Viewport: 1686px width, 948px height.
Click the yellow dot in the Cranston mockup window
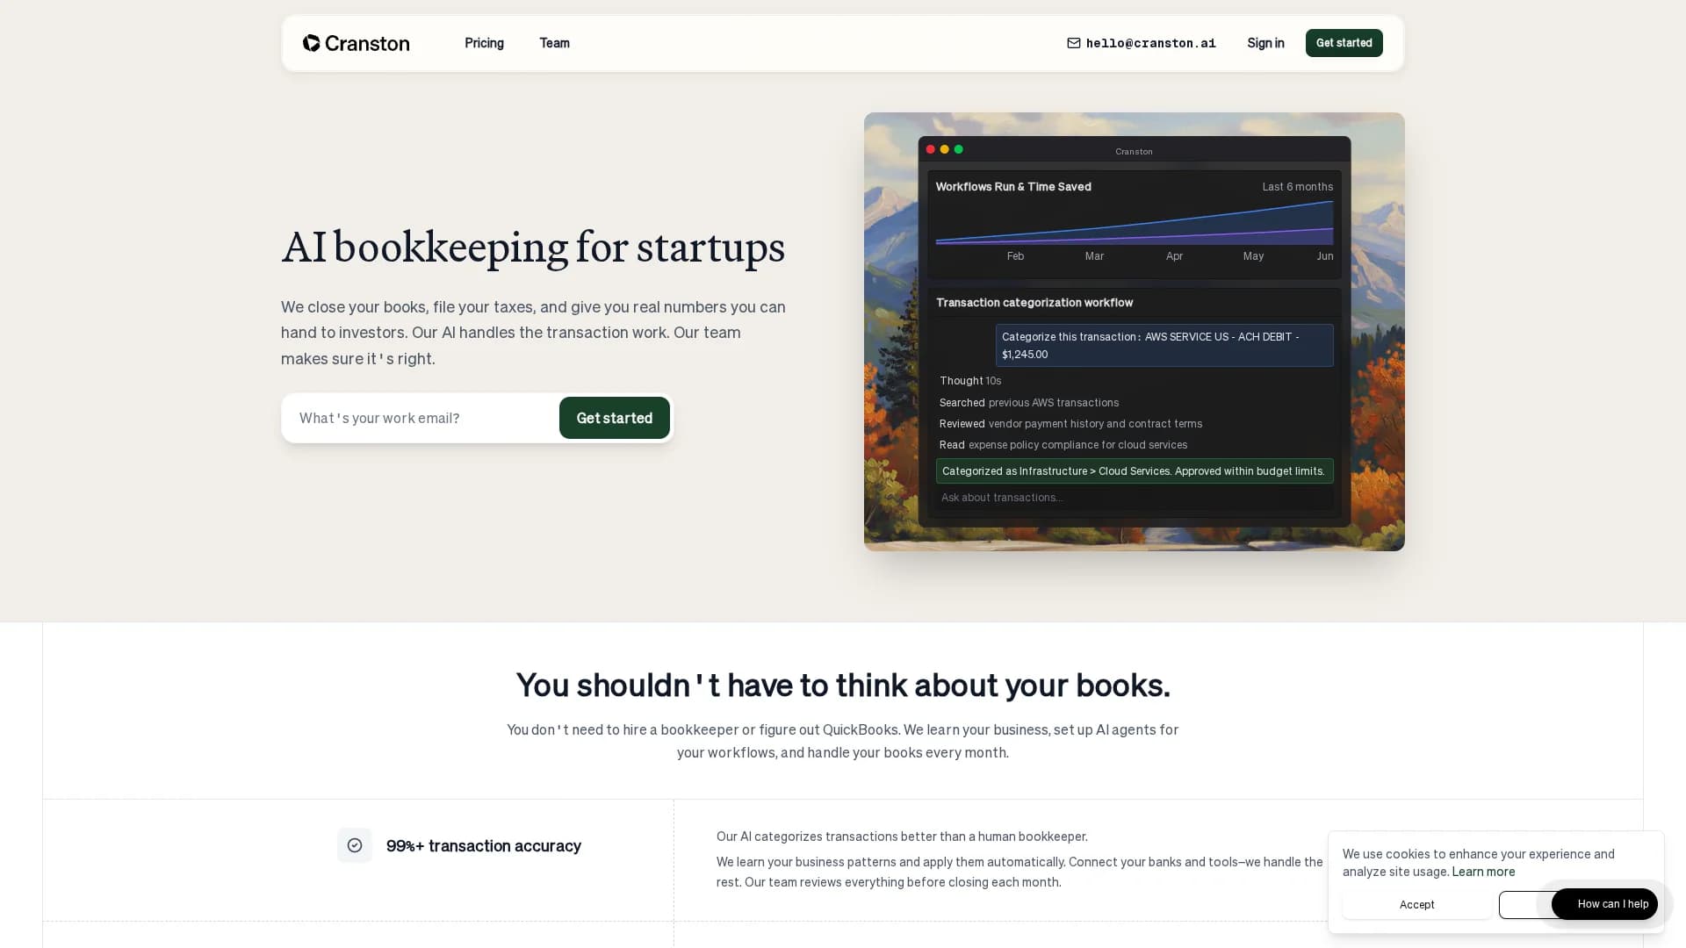[944, 149]
